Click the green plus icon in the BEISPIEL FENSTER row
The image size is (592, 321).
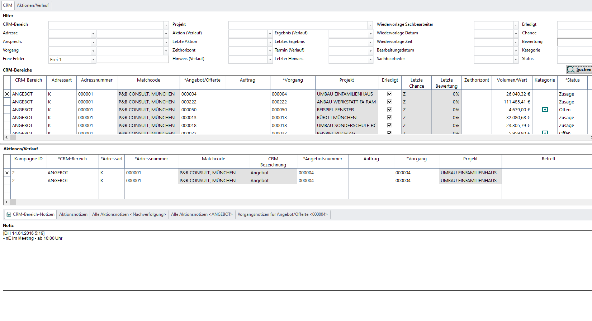click(545, 110)
